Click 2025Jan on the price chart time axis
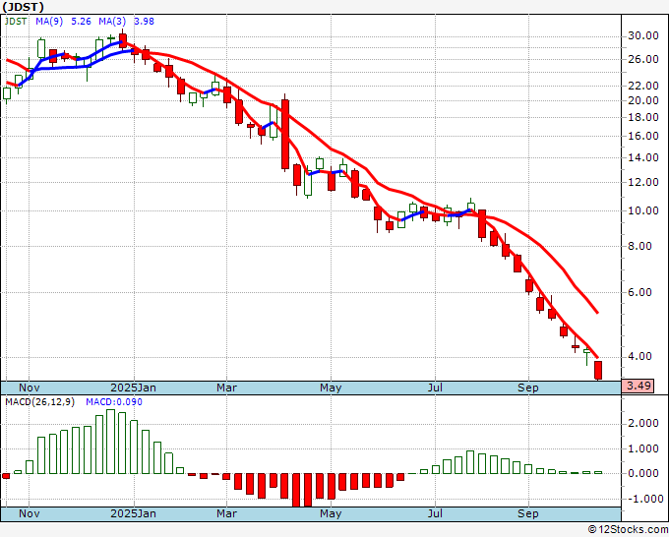 tap(133, 388)
